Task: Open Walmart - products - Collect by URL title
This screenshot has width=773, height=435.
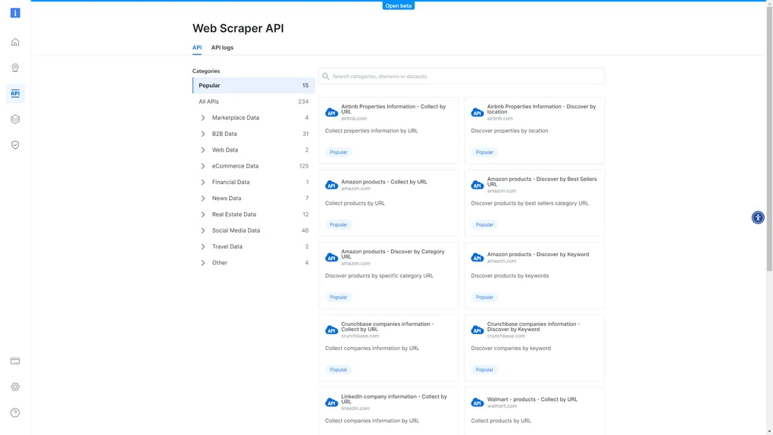Action: point(532,399)
